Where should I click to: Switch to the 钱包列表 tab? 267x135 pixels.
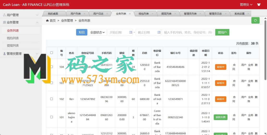144,14
